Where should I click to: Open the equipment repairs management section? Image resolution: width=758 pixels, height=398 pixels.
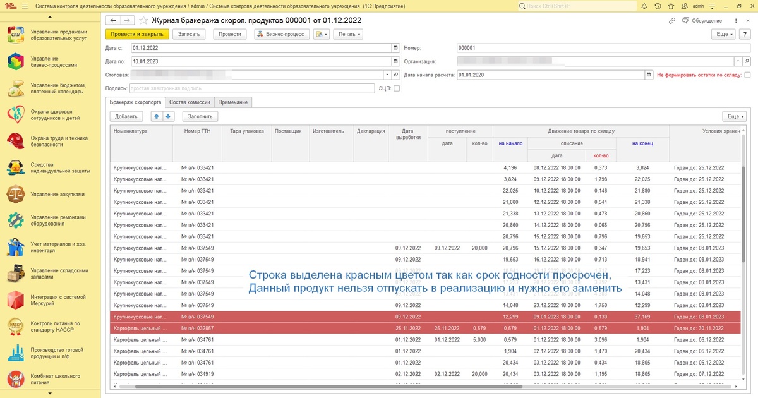click(50, 220)
